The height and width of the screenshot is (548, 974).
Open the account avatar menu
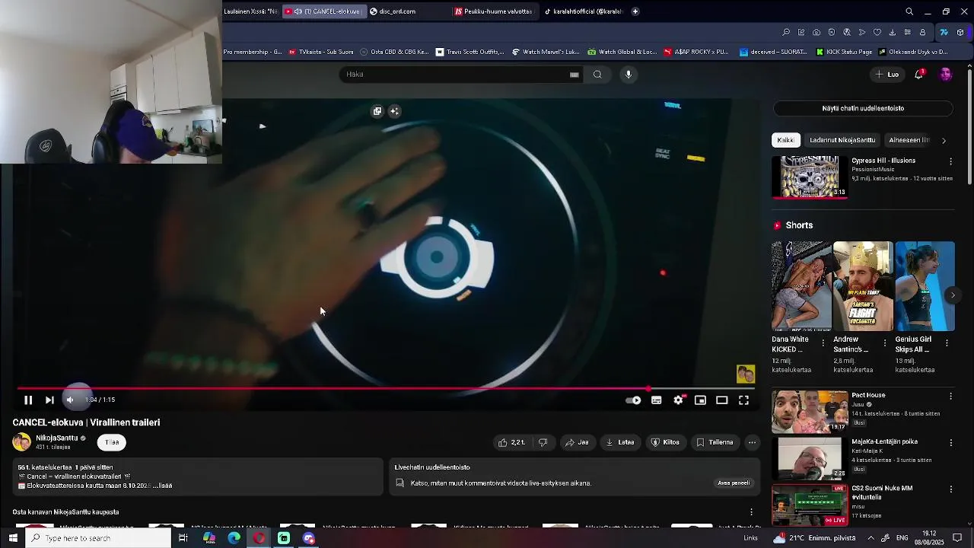tap(946, 75)
